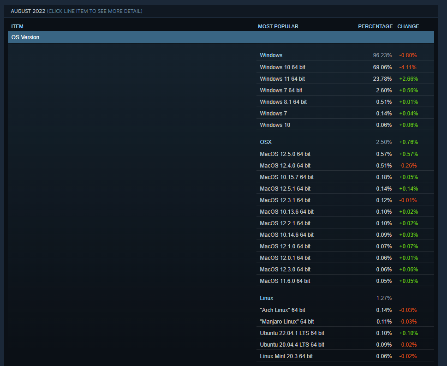Click the Windows category row

[x=271, y=55]
